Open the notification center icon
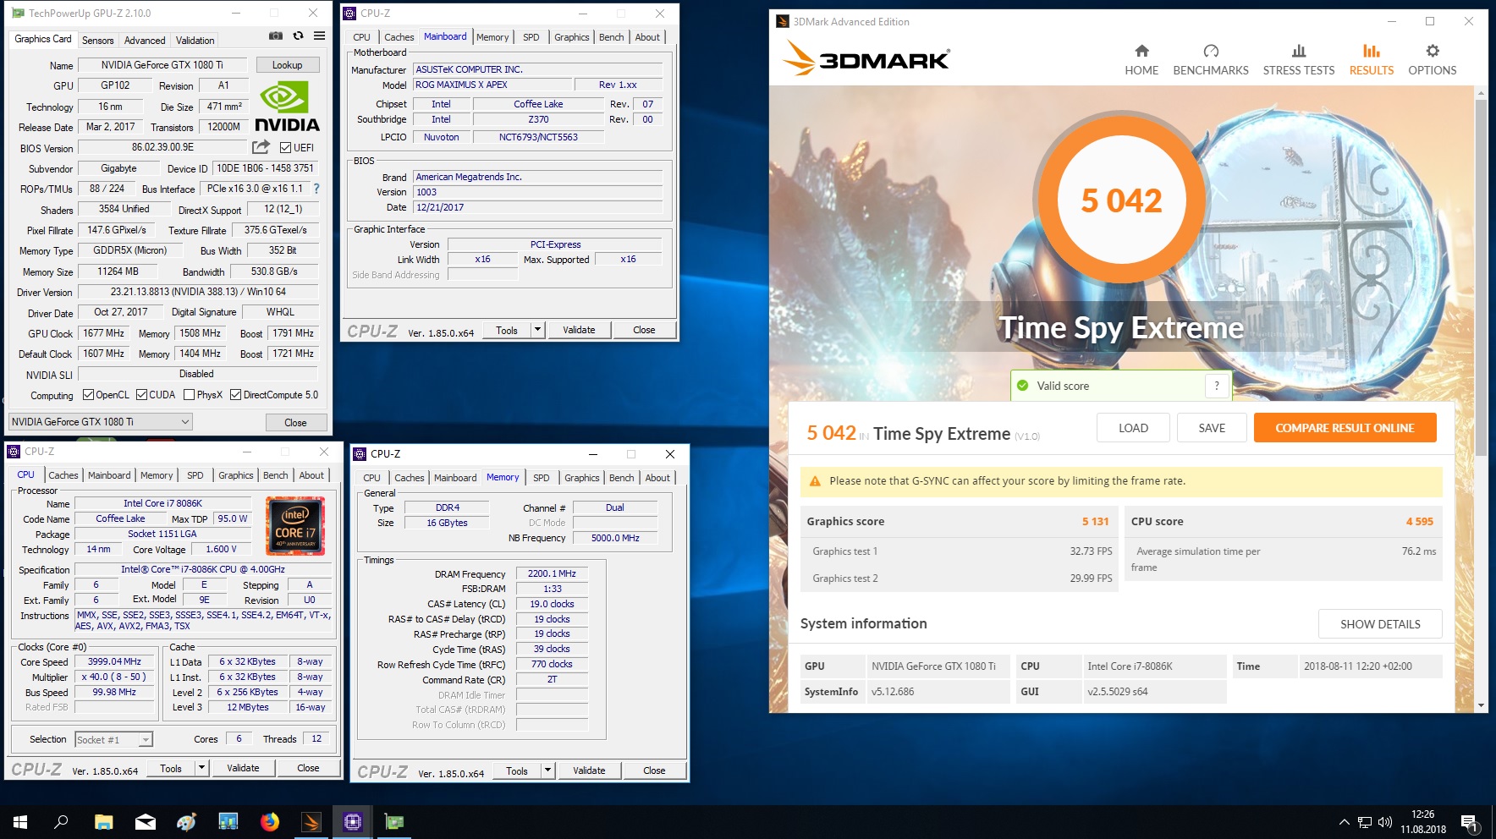Image resolution: width=1496 pixels, height=839 pixels. (1469, 822)
